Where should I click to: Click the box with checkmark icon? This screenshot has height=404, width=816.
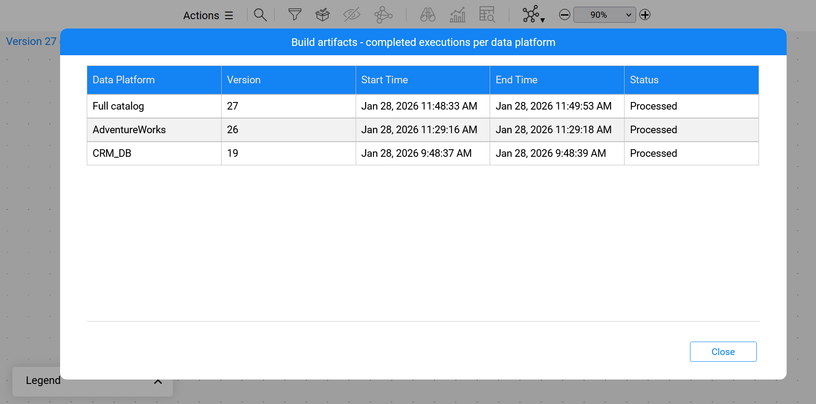[x=322, y=15]
